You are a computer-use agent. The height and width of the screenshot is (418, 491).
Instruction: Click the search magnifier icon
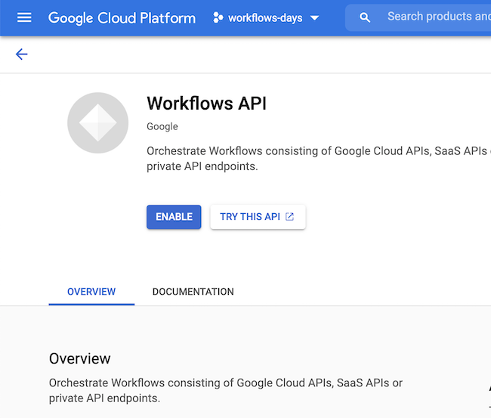365,17
